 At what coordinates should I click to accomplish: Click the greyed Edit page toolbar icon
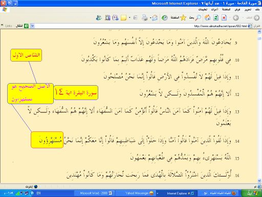[x=136, y=17]
